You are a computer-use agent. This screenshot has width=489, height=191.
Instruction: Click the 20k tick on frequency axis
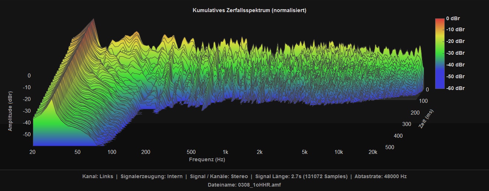373,152
